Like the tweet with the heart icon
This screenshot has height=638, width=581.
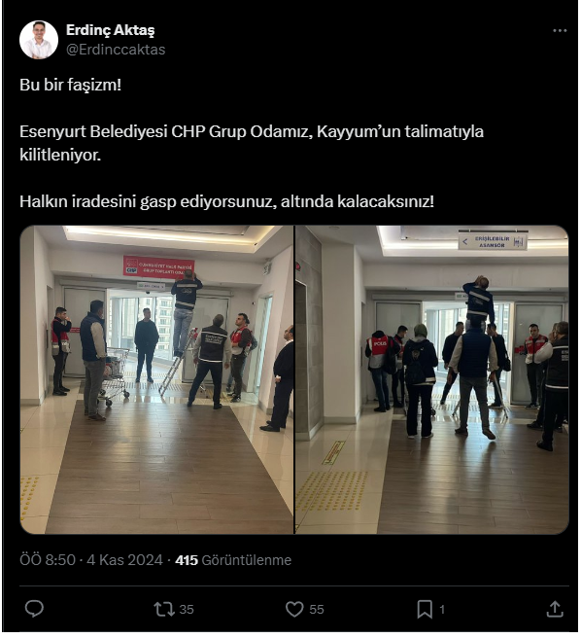coord(294,609)
